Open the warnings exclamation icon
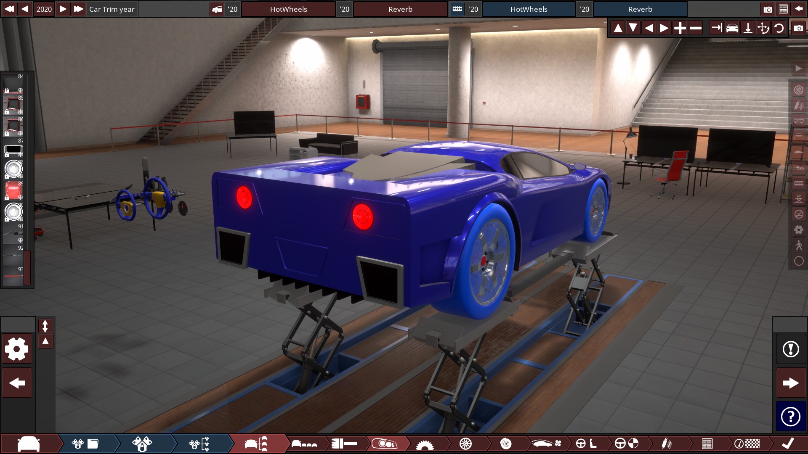This screenshot has height=454, width=808. 791,349
